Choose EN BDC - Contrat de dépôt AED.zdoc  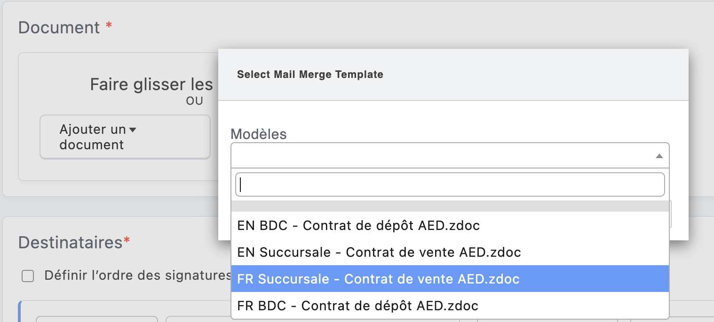[358, 226]
